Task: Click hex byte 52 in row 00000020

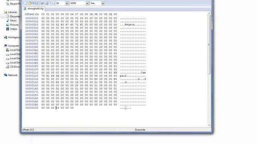Action: (x=57, y=25)
